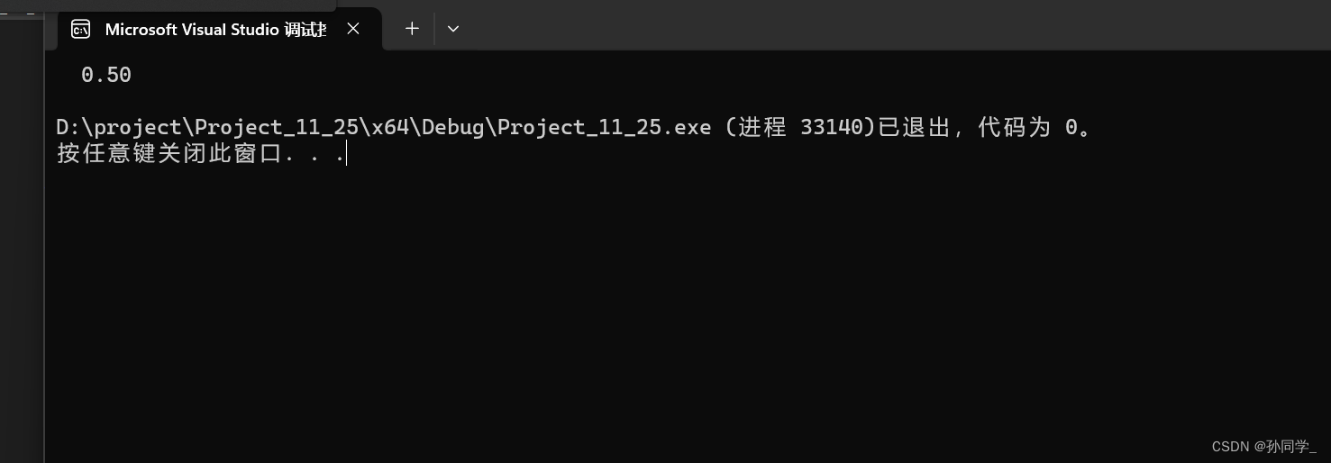Click the 按任意键关闭此窗口 prompt line
This screenshot has height=463, width=1331.
click(x=169, y=154)
